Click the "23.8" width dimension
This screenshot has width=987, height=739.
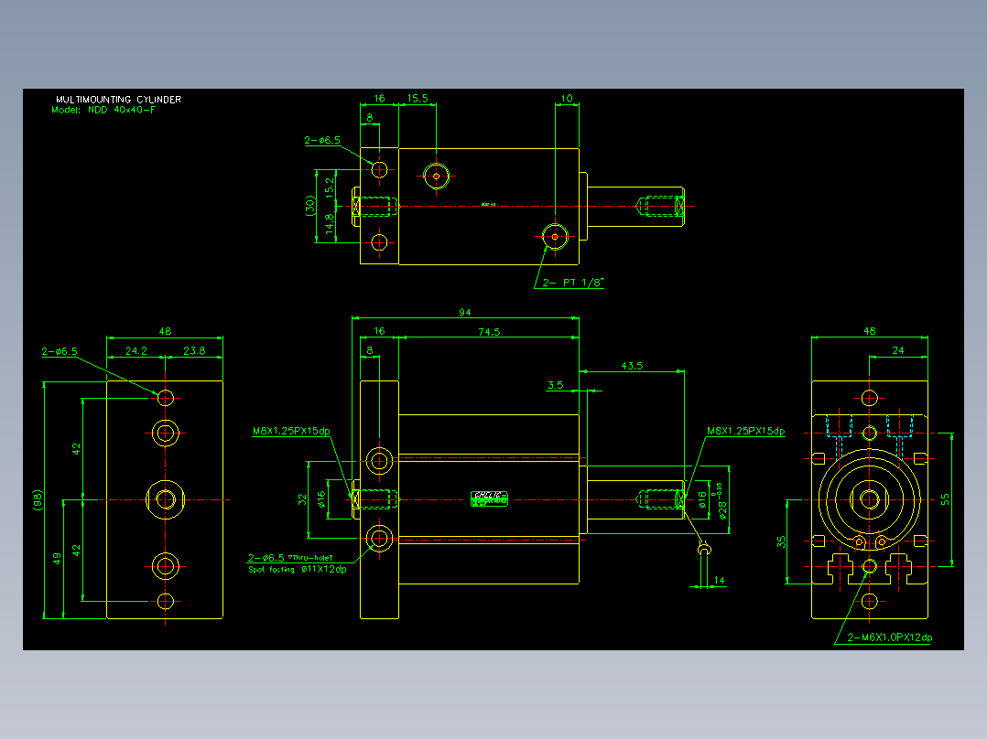pyautogui.click(x=194, y=351)
